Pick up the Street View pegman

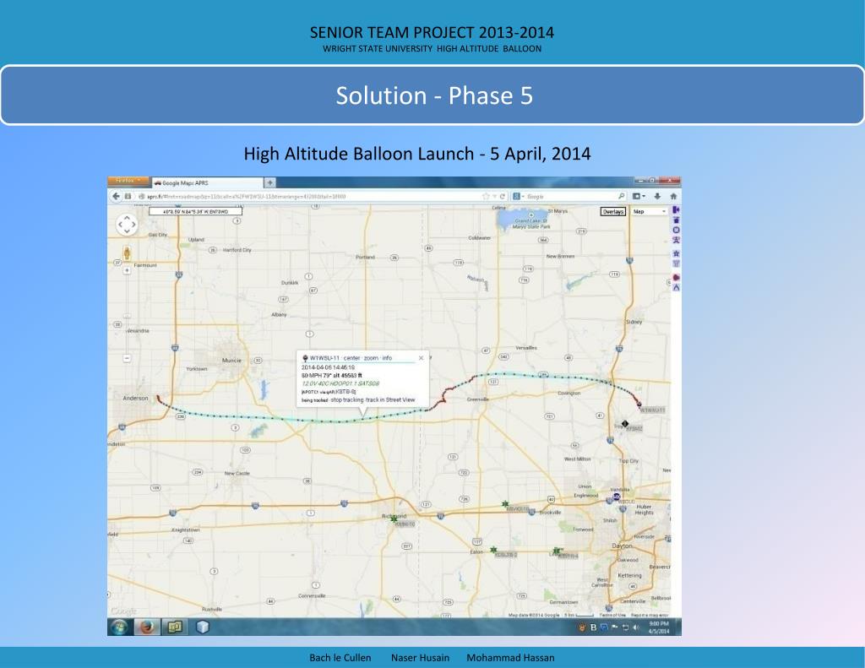point(127,253)
